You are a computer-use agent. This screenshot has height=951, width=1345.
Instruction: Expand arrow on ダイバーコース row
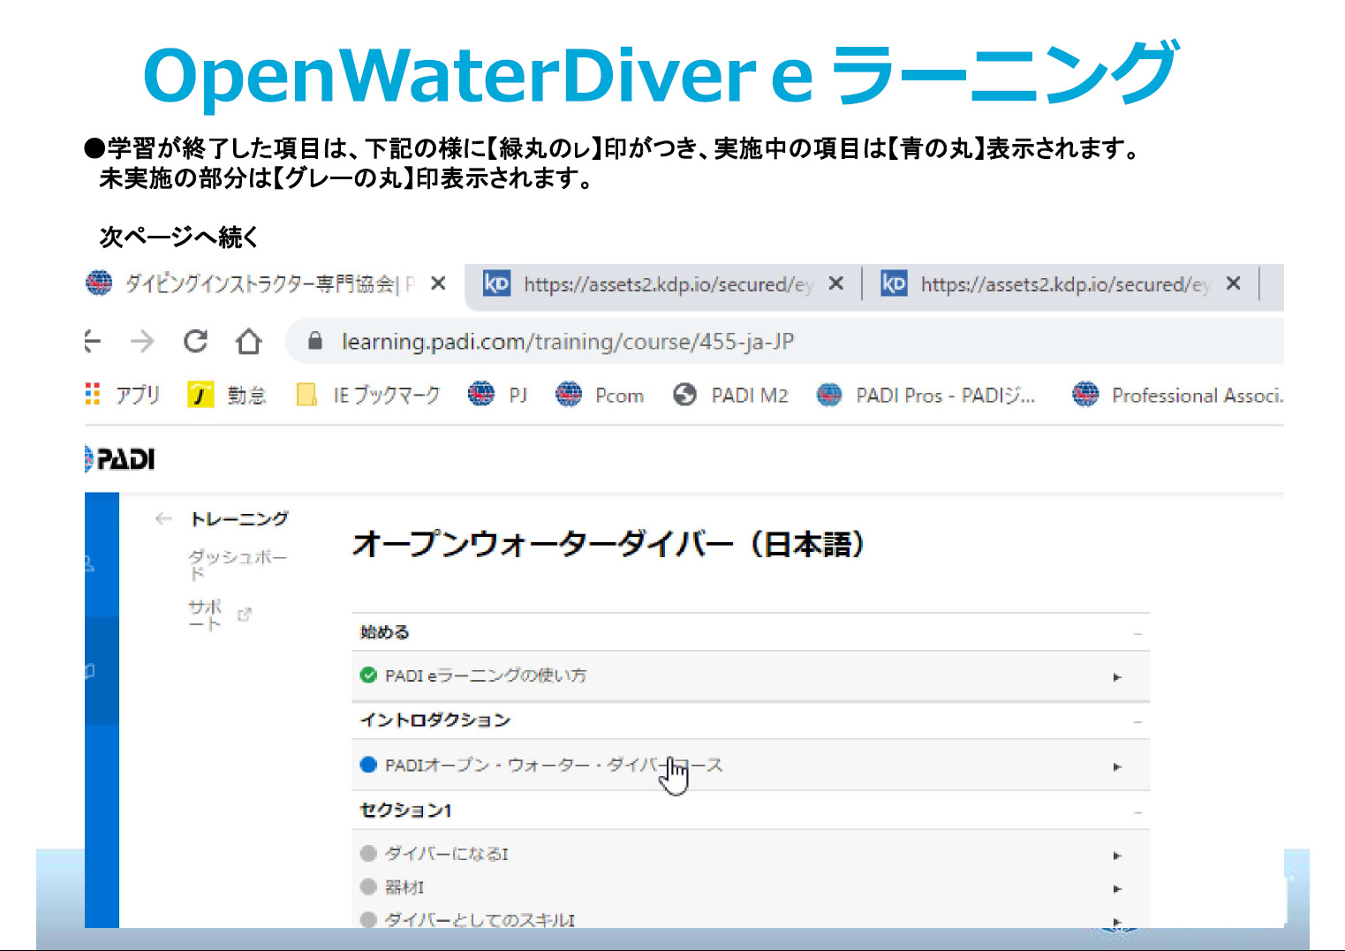[x=1117, y=766]
